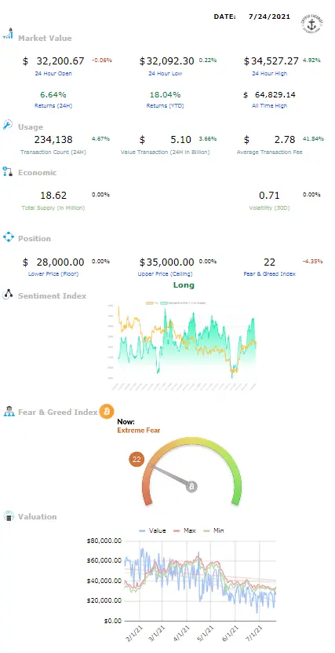Click the orange Bitcoin logo

107,412
